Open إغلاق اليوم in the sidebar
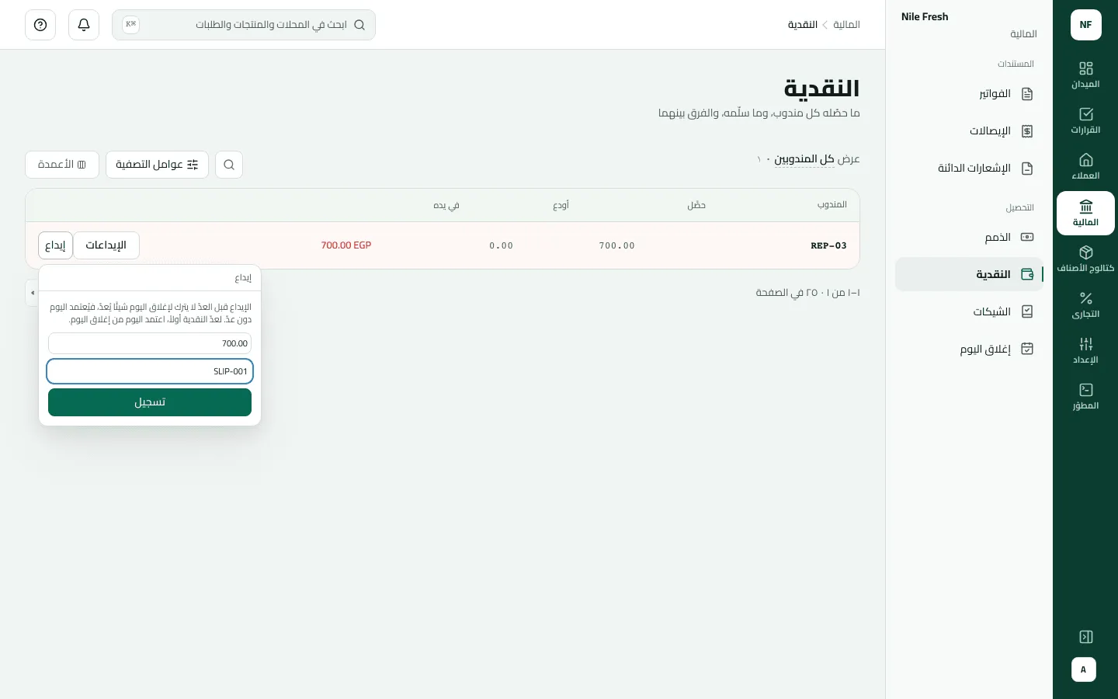The height and width of the screenshot is (699, 1118). coord(969,349)
